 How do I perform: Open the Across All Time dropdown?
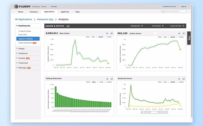click(177, 26)
